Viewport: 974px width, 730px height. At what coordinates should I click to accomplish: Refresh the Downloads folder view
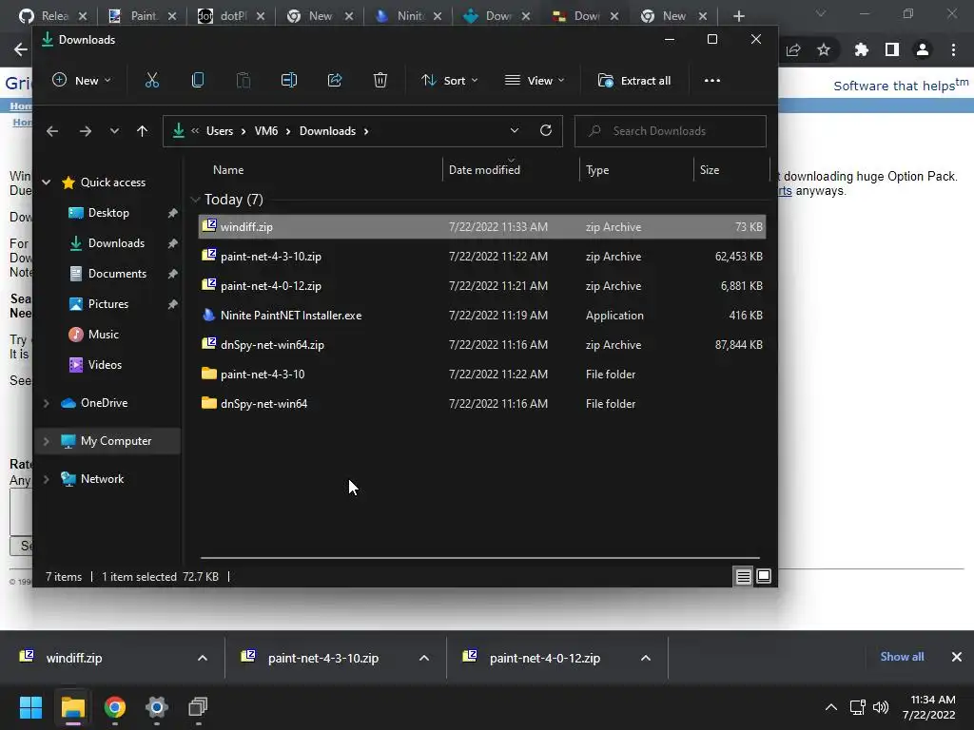[545, 130]
